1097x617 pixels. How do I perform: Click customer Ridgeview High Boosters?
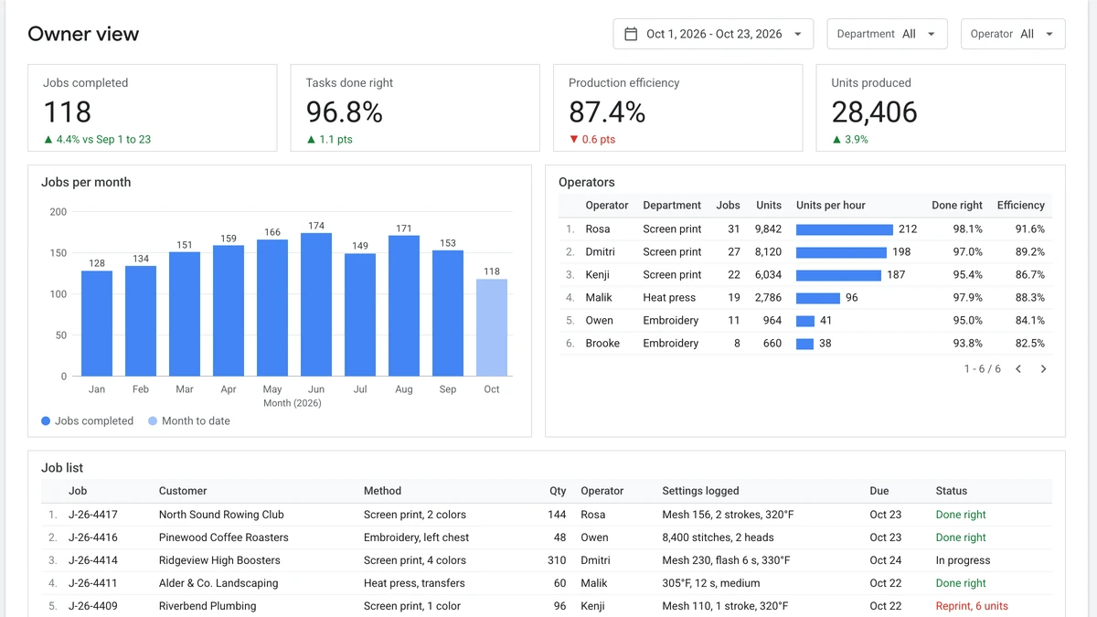(219, 560)
